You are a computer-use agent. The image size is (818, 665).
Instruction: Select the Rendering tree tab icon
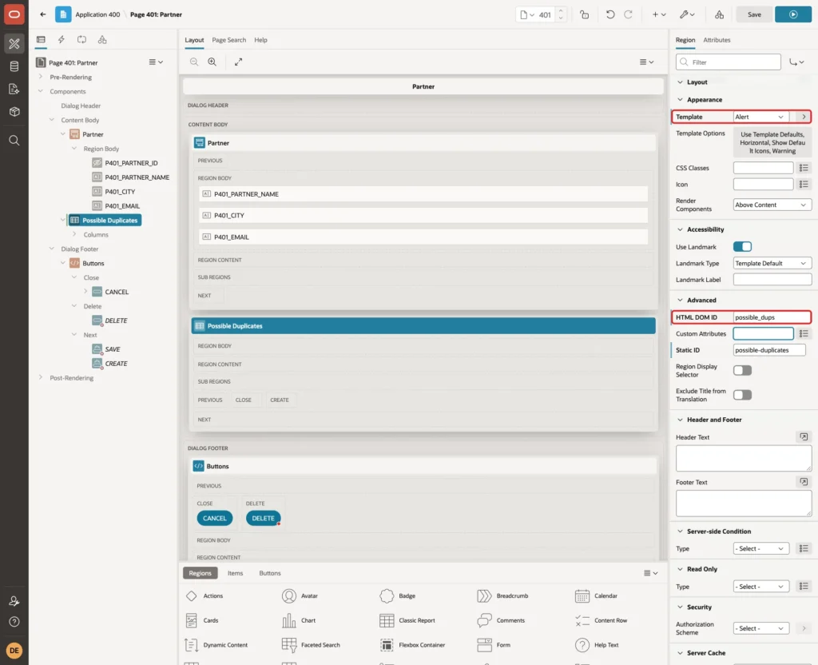[41, 40]
